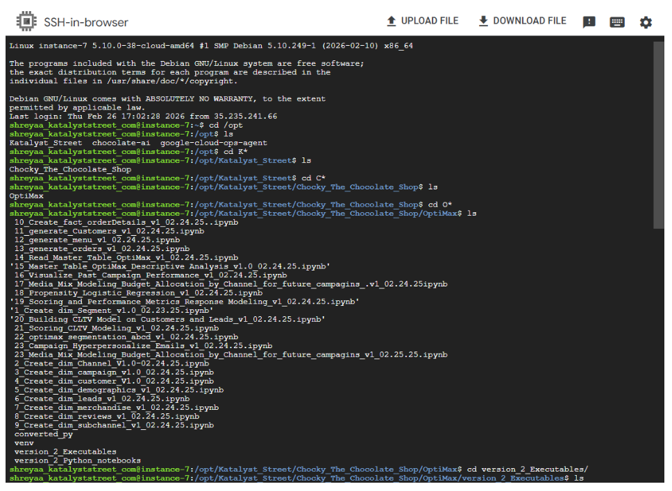This screenshot has width=672, height=491.
Task: Click the 'Last login: Thu Feb 26' line
Action: 143,117
